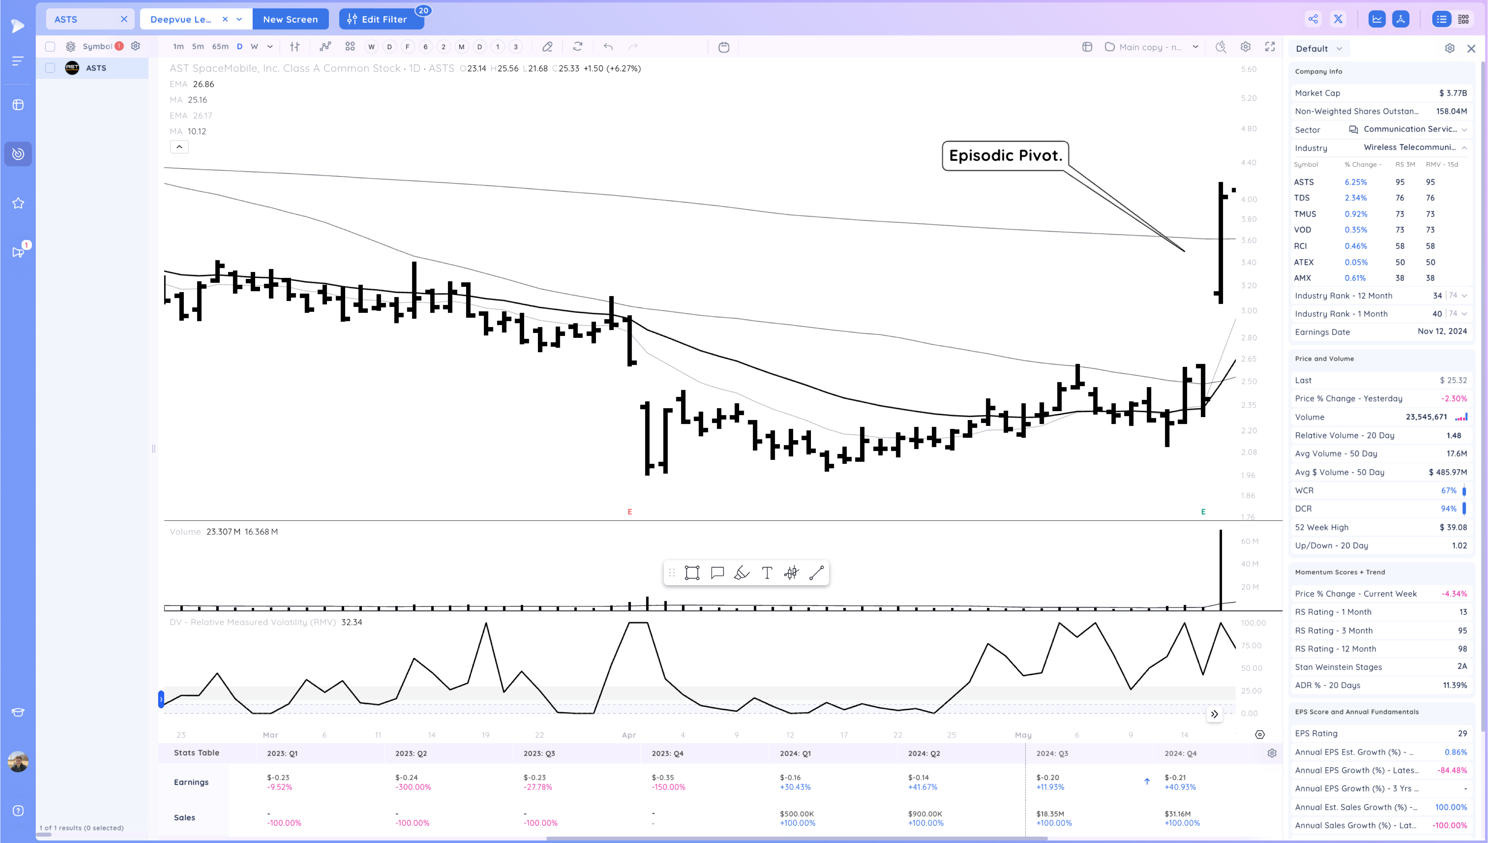Screen dimensions: 1488x843
Task: Open the indicators icon in the chart toolbar
Action: pyautogui.click(x=325, y=47)
